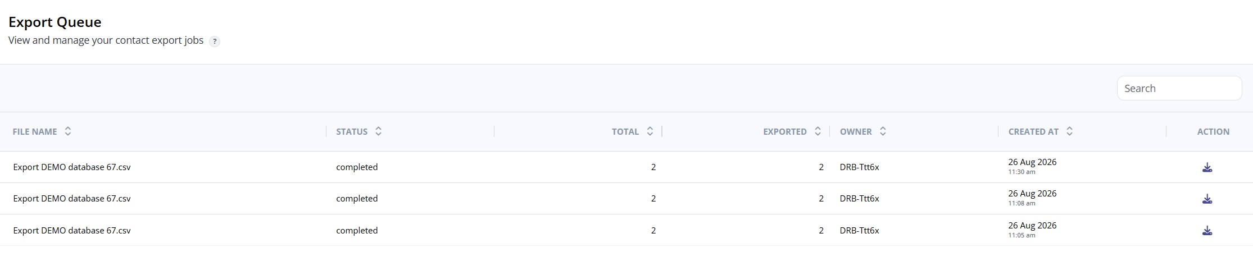The height and width of the screenshot is (261, 1253).
Task: Click the DRB-Ttt6x owner in the last row
Action: [x=860, y=230]
